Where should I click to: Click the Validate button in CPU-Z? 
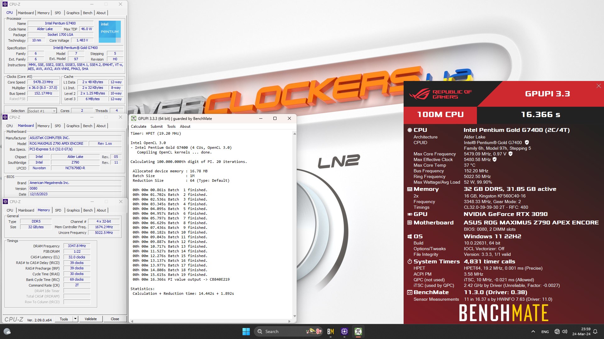[x=91, y=319]
